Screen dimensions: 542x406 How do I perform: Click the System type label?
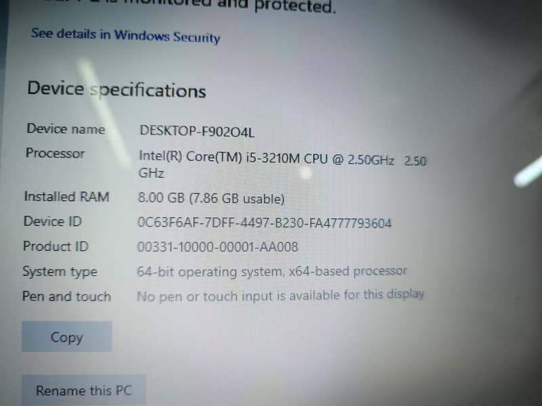[x=60, y=272]
